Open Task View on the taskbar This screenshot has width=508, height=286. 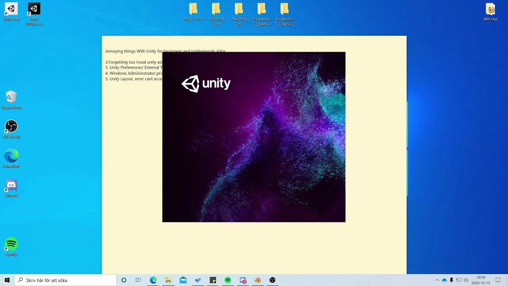pos(138,280)
